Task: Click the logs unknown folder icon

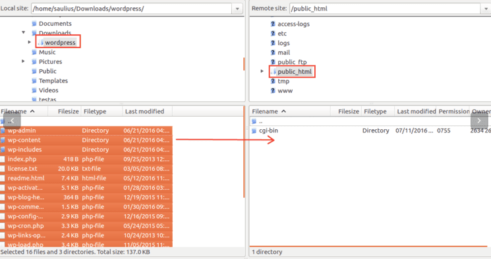Action: tap(273, 43)
